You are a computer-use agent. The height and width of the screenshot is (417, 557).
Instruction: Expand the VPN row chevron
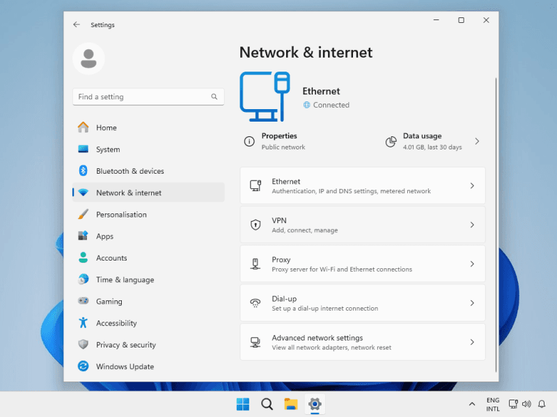pos(472,225)
